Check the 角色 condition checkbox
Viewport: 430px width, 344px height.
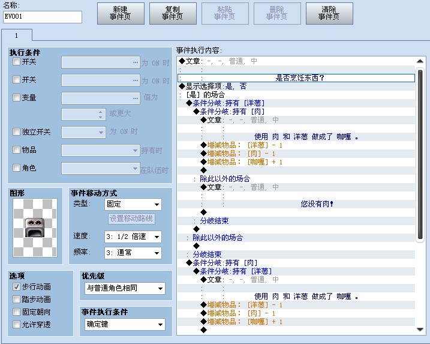(16, 167)
